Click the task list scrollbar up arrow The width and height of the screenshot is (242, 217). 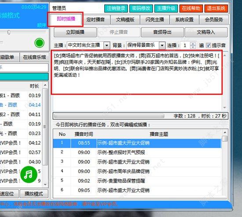tap(225, 132)
